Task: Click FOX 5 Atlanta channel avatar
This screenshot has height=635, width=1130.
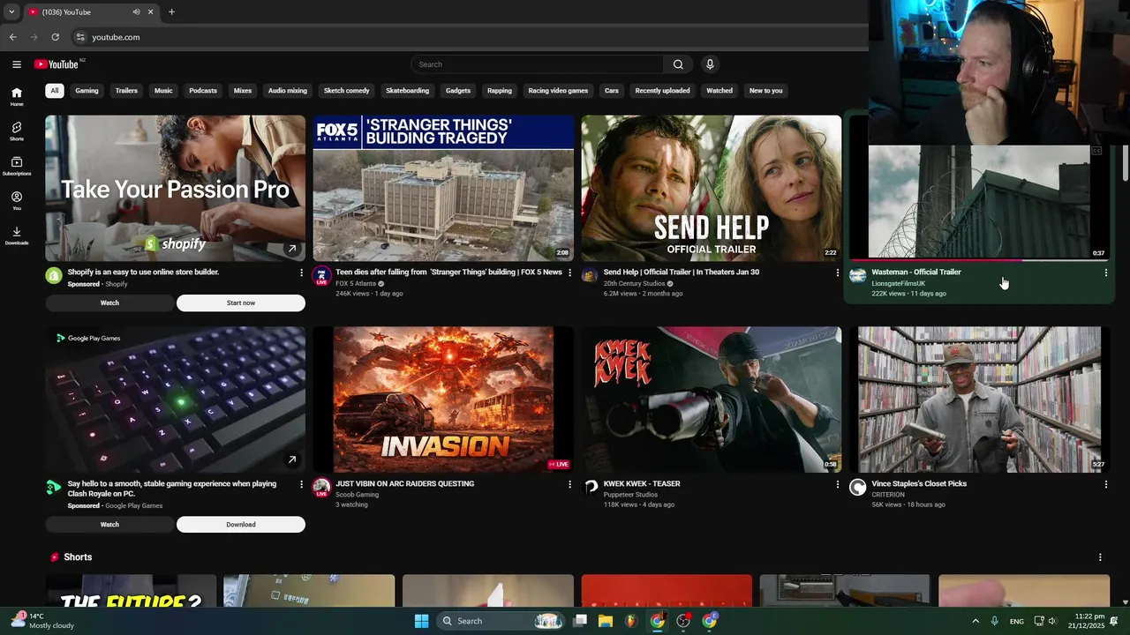Action: tap(321, 274)
